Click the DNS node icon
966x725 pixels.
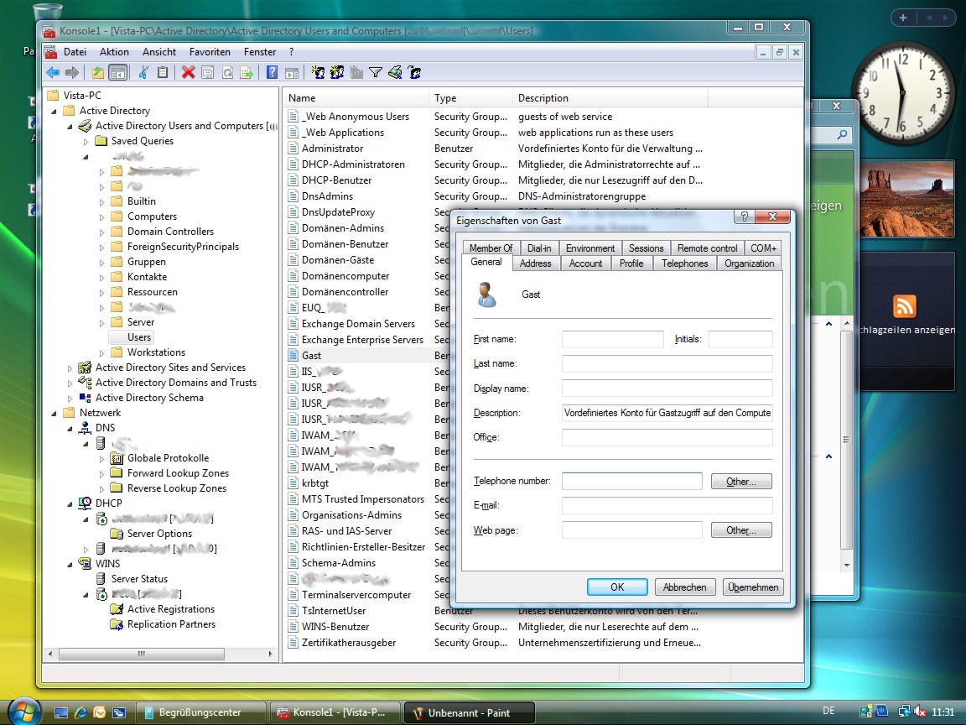[85, 428]
